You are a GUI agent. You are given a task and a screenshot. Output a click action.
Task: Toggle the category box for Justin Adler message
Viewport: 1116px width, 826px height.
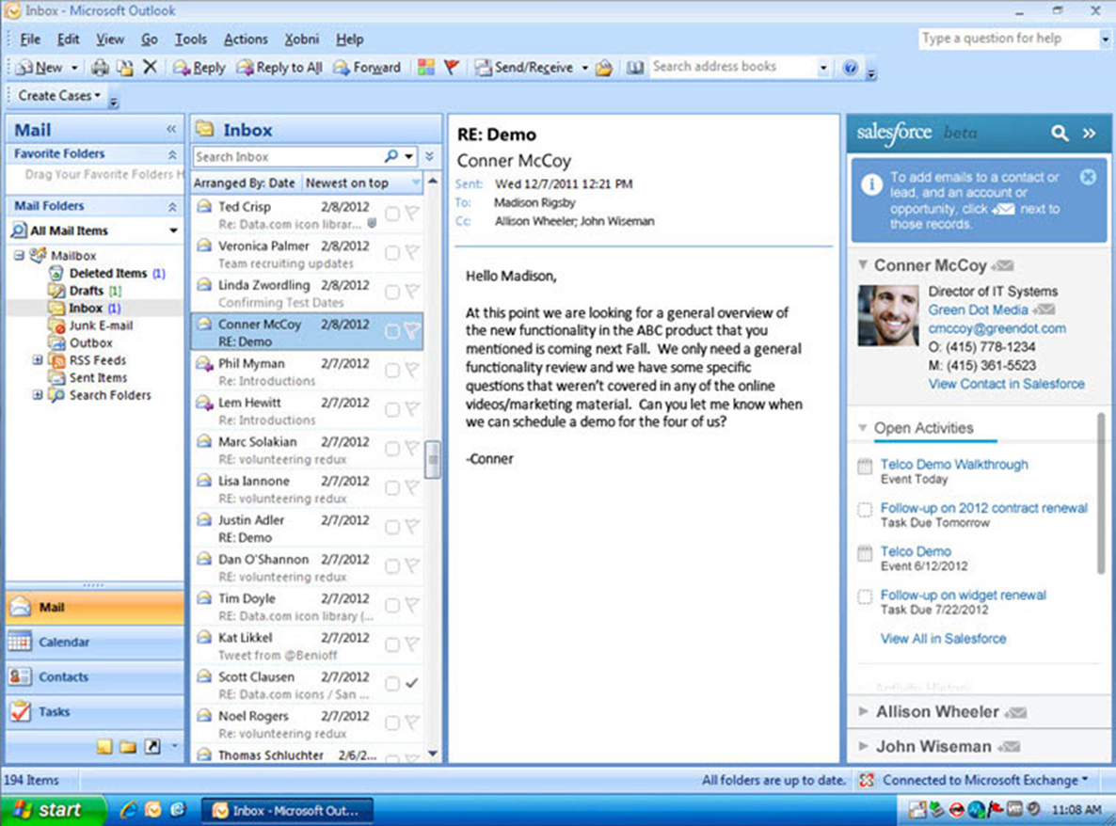[392, 527]
